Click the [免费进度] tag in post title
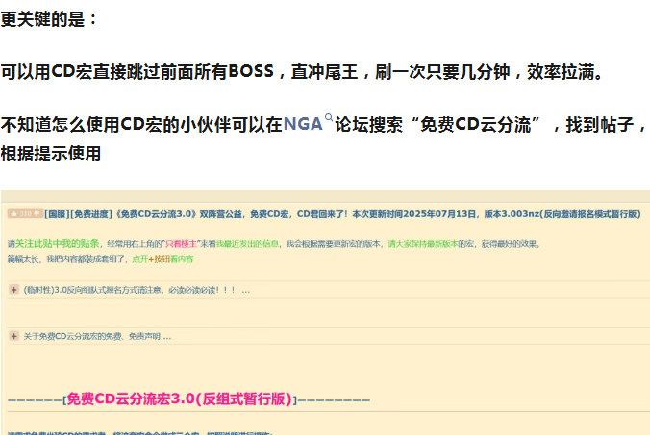The width and height of the screenshot is (650, 435). tap(93, 214)
